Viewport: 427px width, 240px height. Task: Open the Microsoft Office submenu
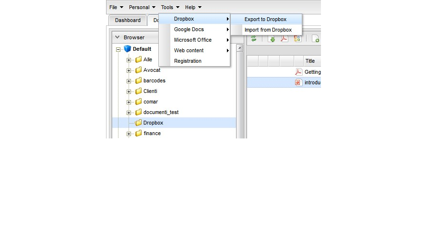(x=194, y=40)
